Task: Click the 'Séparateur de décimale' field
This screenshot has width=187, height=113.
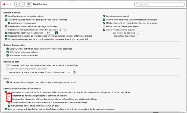Action: [x=140, y=33]
